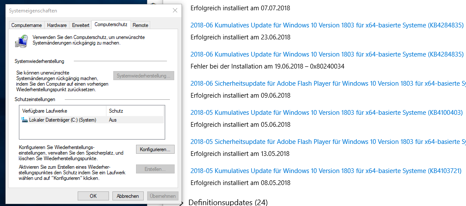Click 'Erfolgreich installiert am 07.07.2018' text
This screenshot has width=466, height=206.
pos(240,8)
